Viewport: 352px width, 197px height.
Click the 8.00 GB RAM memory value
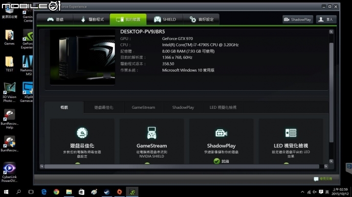(x=188, y=51)
